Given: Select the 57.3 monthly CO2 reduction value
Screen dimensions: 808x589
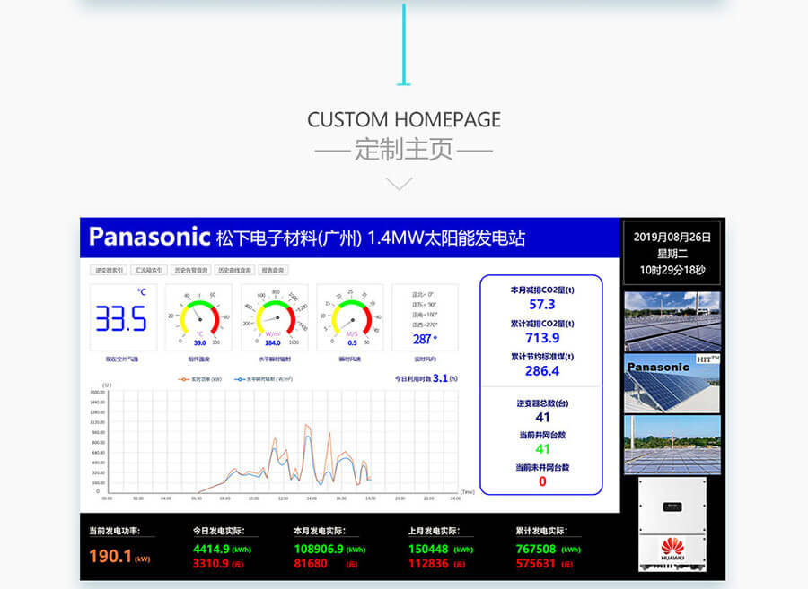Looking at the screenshot, I should (542, 305).
